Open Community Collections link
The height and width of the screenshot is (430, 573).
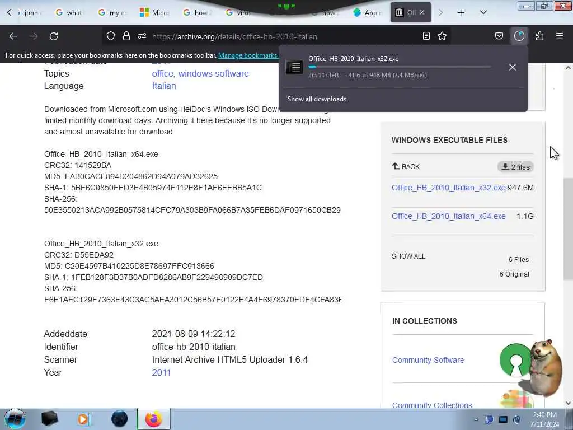pos(432,404)
